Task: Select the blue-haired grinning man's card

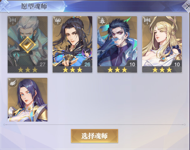Action: tap(117, 44)
